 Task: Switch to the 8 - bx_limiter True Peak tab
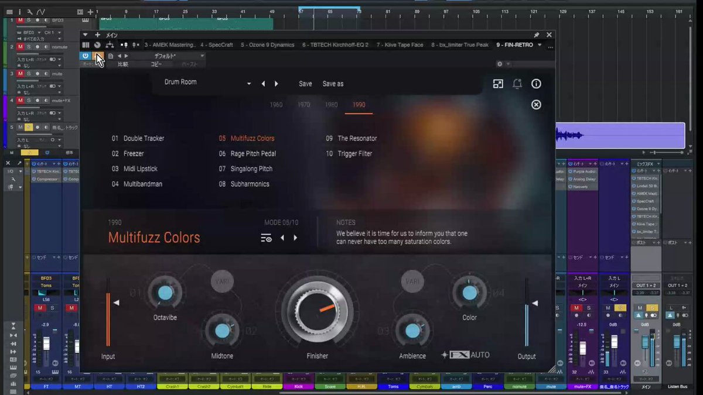460,44
